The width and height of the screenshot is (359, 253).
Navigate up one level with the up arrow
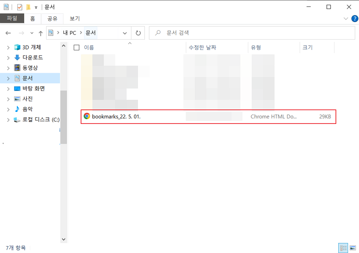[x=40, y=33]
